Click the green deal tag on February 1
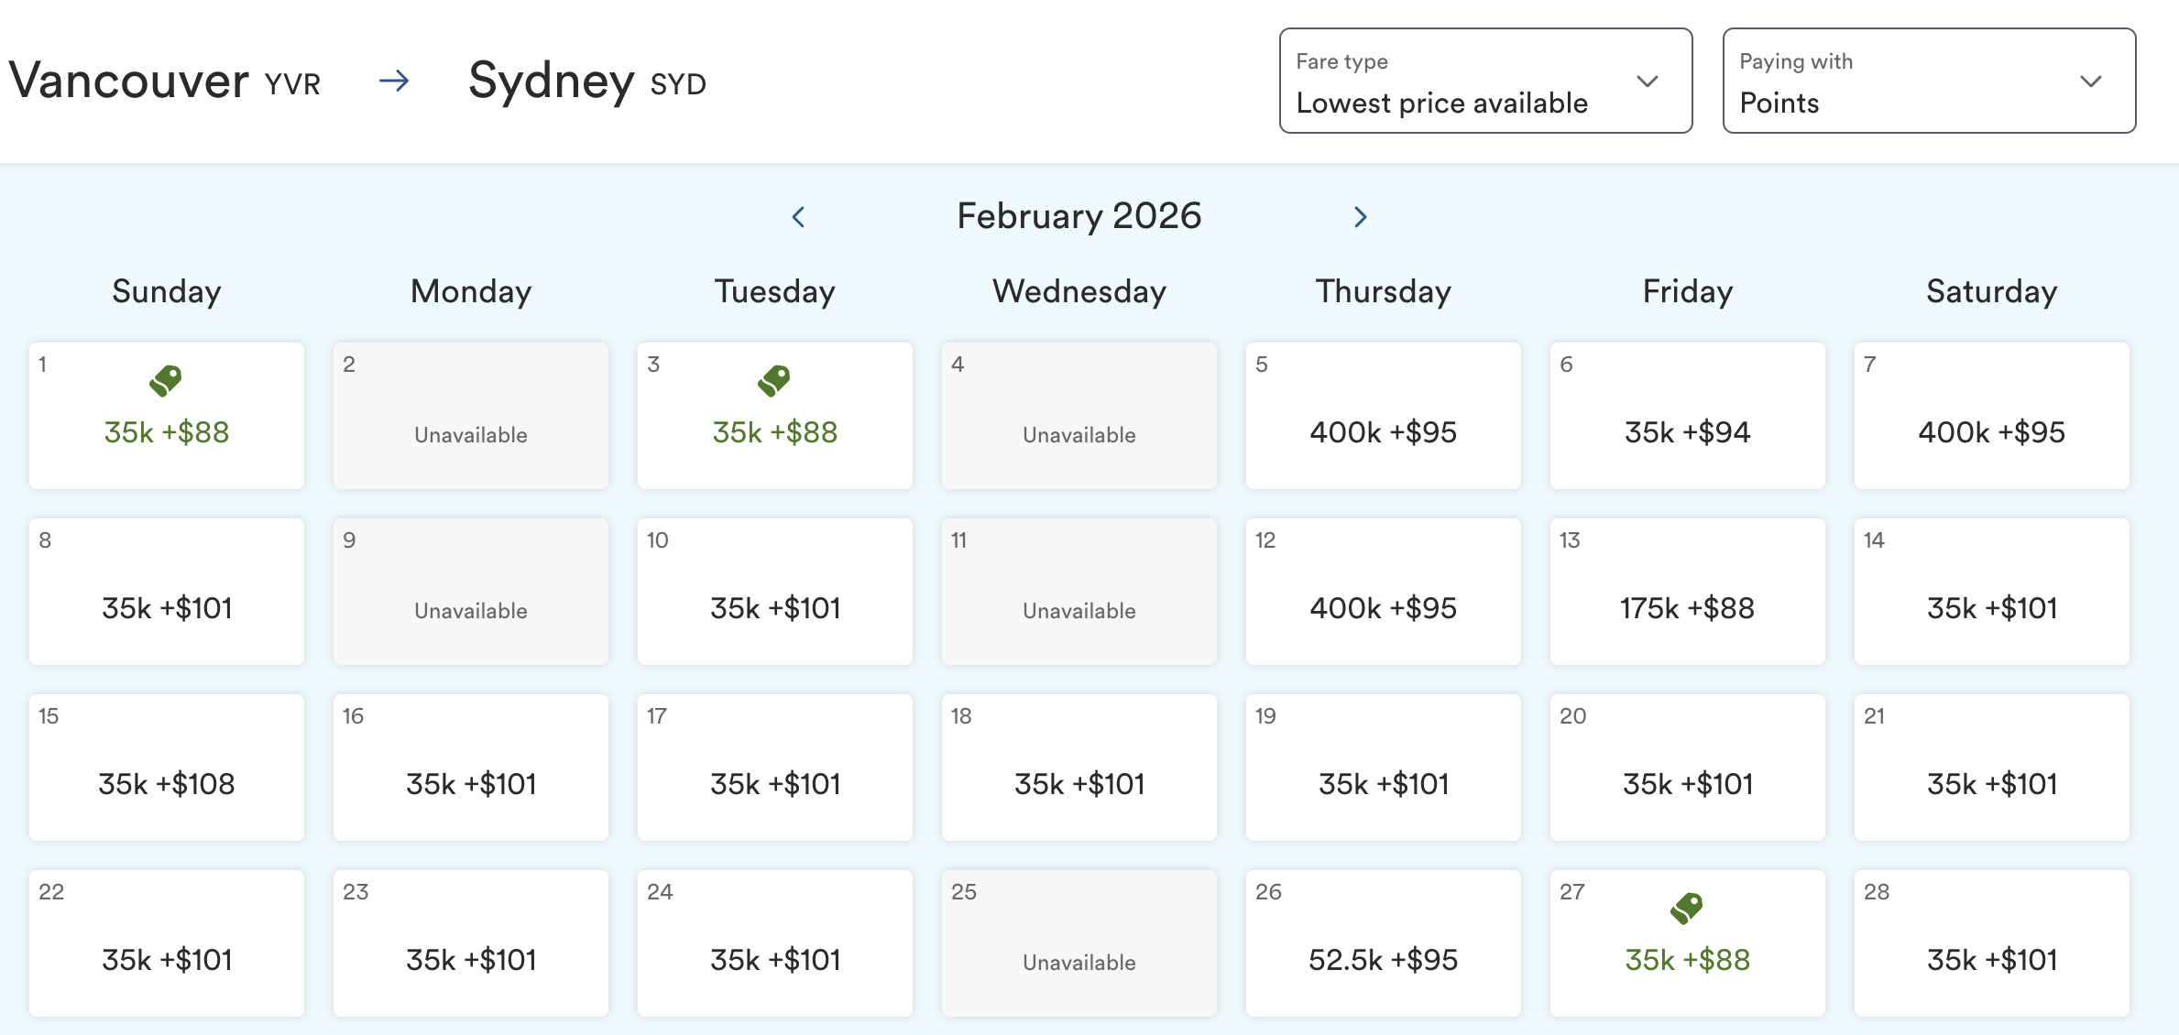Screen dimensions: 2179x1035 pyautogui.click(x=166, y=380)
